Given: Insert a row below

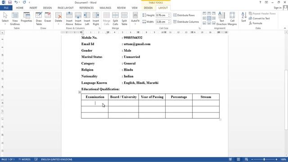Looking at the screenshot, I should (78, 18).
